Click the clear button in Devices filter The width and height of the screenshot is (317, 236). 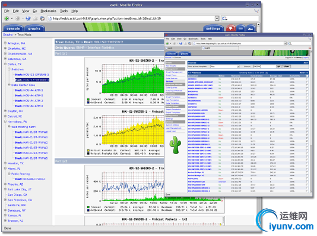286,66
